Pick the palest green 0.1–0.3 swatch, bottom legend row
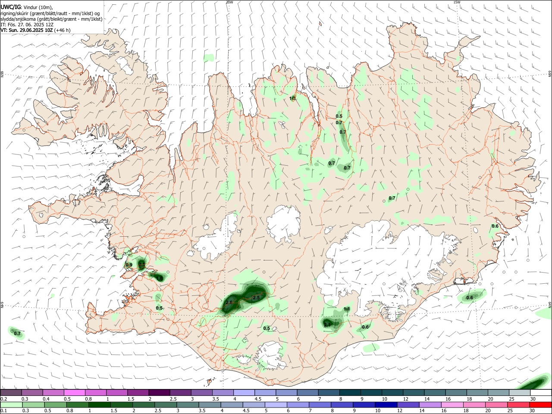This screenshot has width=552, height=414. point(11,405)
